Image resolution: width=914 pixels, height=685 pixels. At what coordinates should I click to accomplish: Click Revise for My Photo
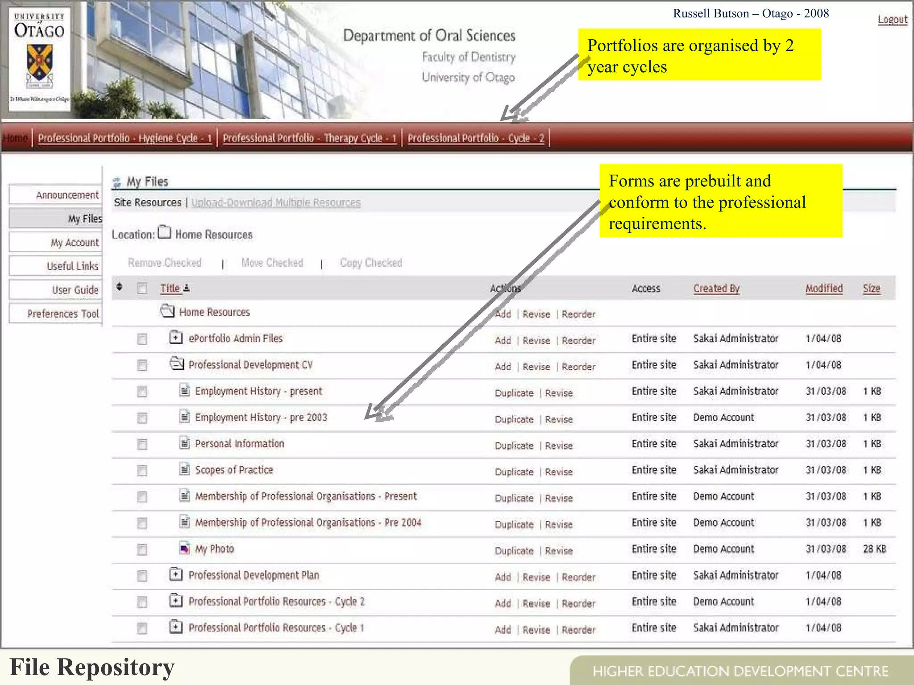pos(559,551)
